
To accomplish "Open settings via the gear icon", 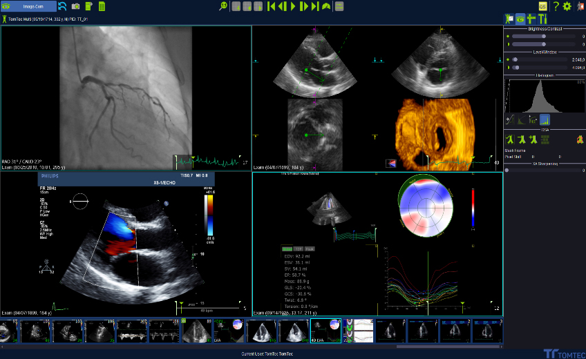I will (x=567, y=6).
